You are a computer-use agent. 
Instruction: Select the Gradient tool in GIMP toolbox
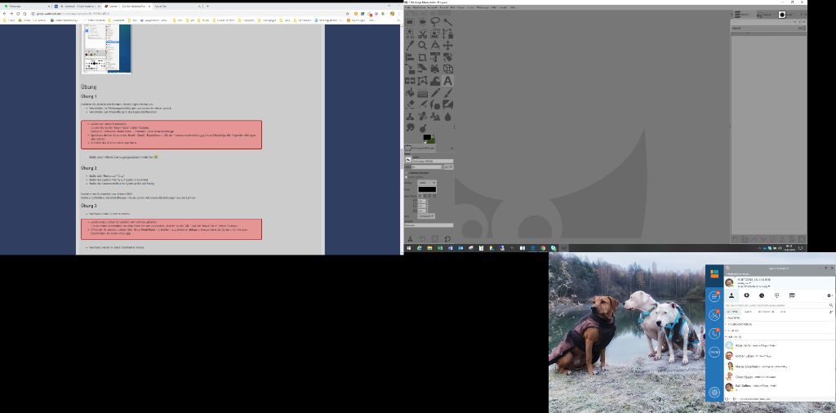pos(422,93)
